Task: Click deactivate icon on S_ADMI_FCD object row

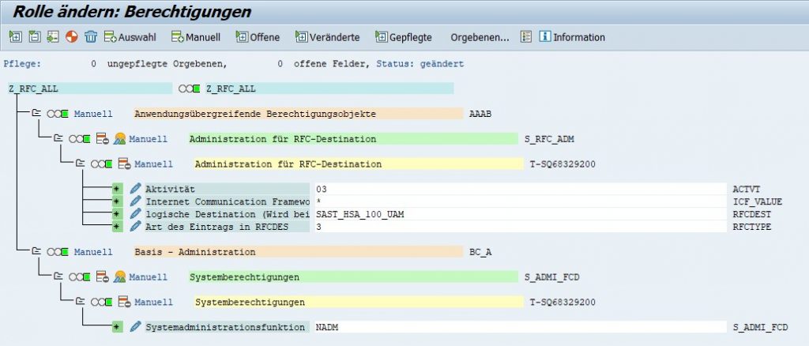Action: coord(102,277)
